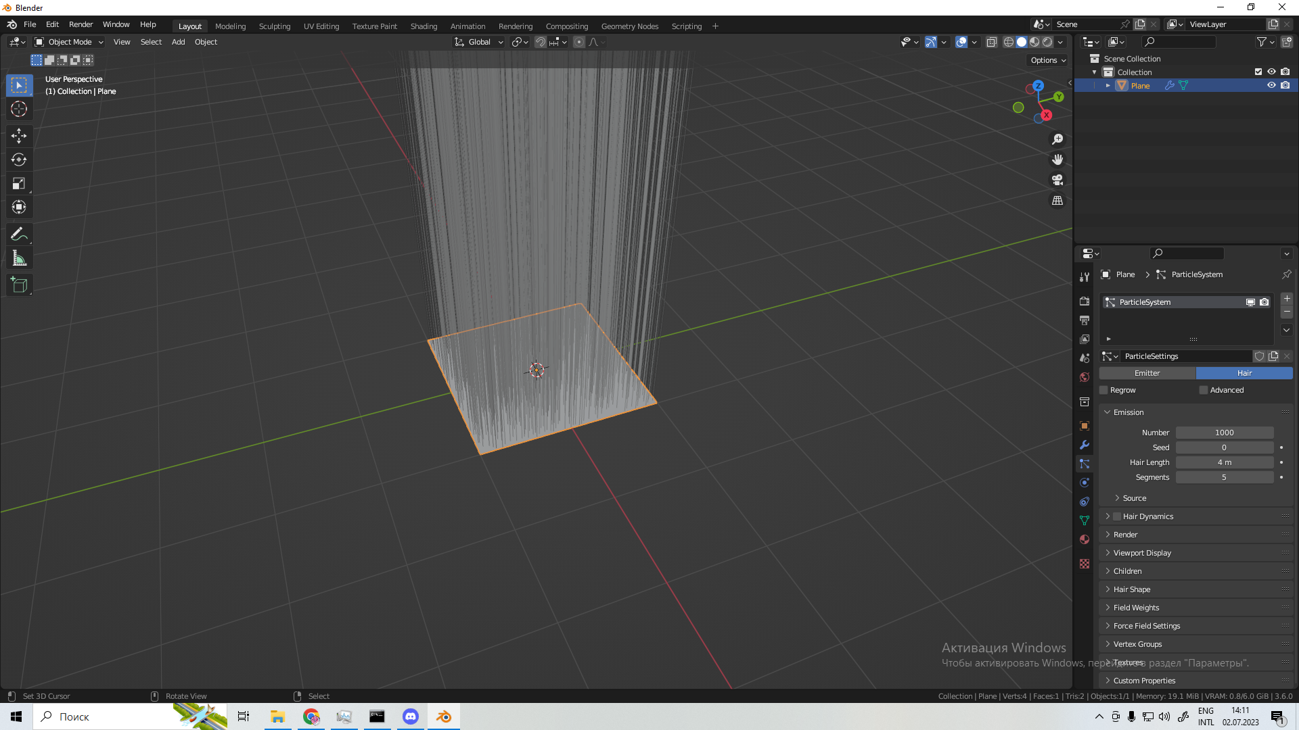Select the Annotate tool

19,235
